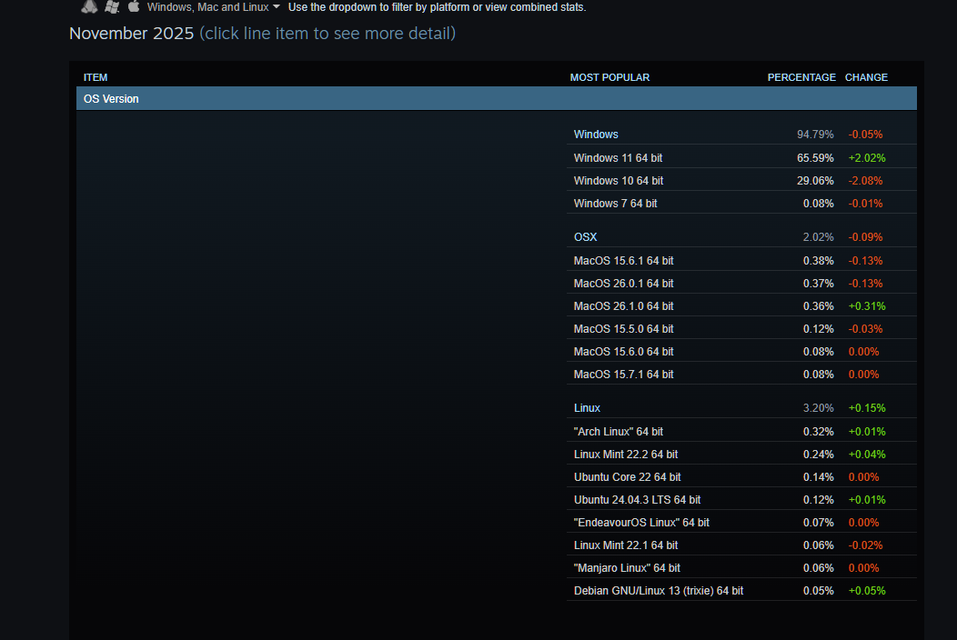Image resolution: width=957 pixels, height=640 pixels.
Task: Click the 3.20% Linux percentage value
Action: point(818,407)
